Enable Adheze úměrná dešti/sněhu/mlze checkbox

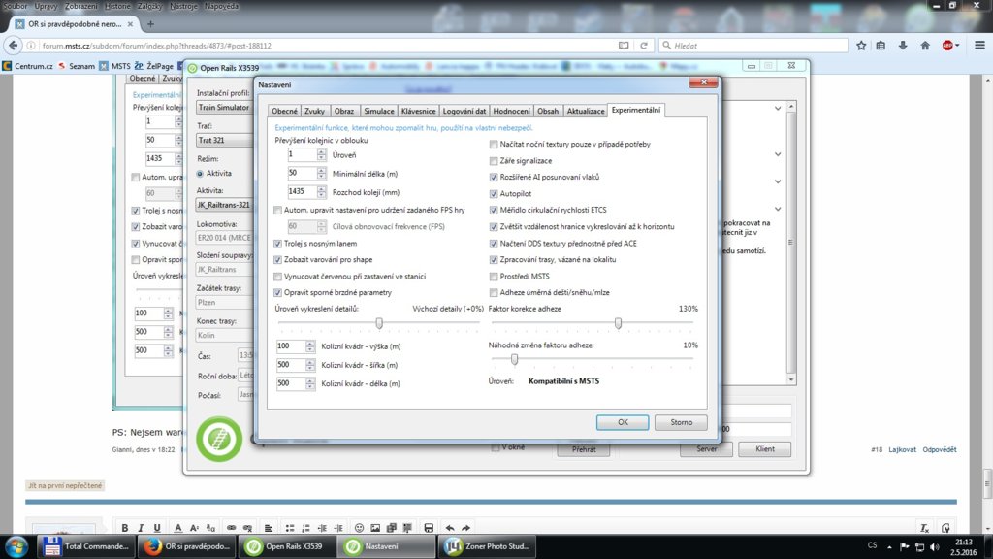coord(494,293)
